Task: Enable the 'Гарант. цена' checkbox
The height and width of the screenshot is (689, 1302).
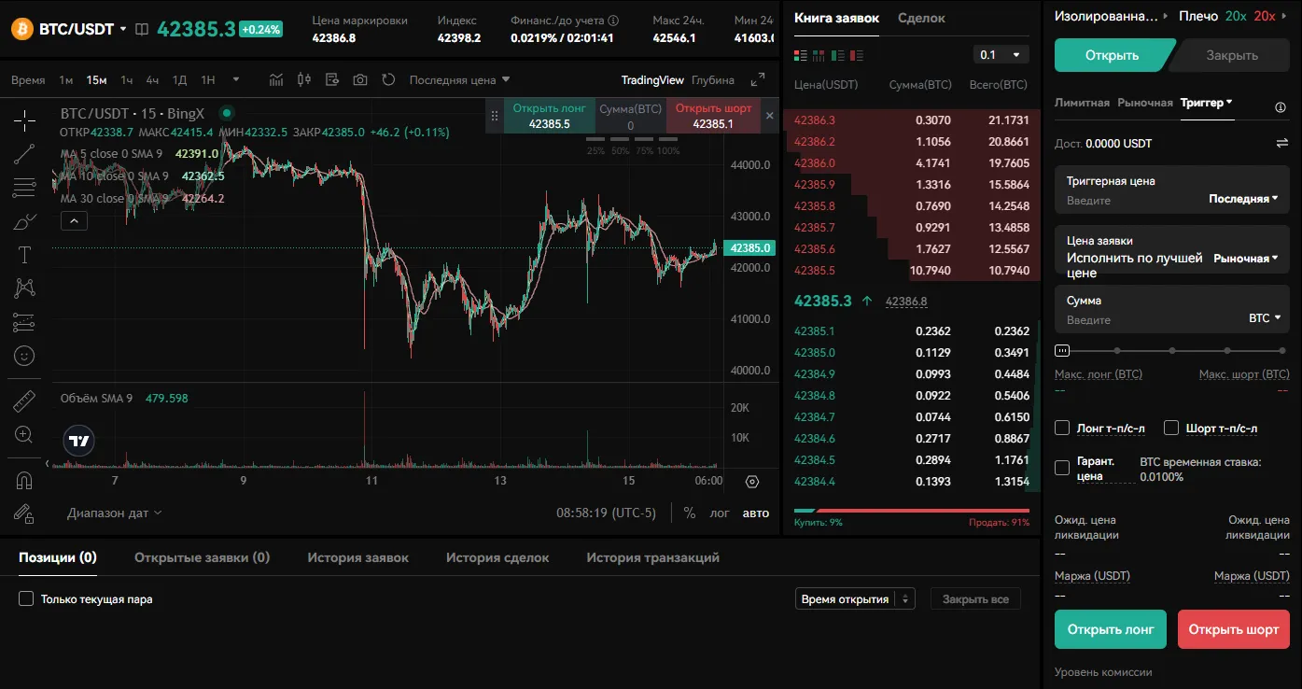Action: pos(1061,468)
